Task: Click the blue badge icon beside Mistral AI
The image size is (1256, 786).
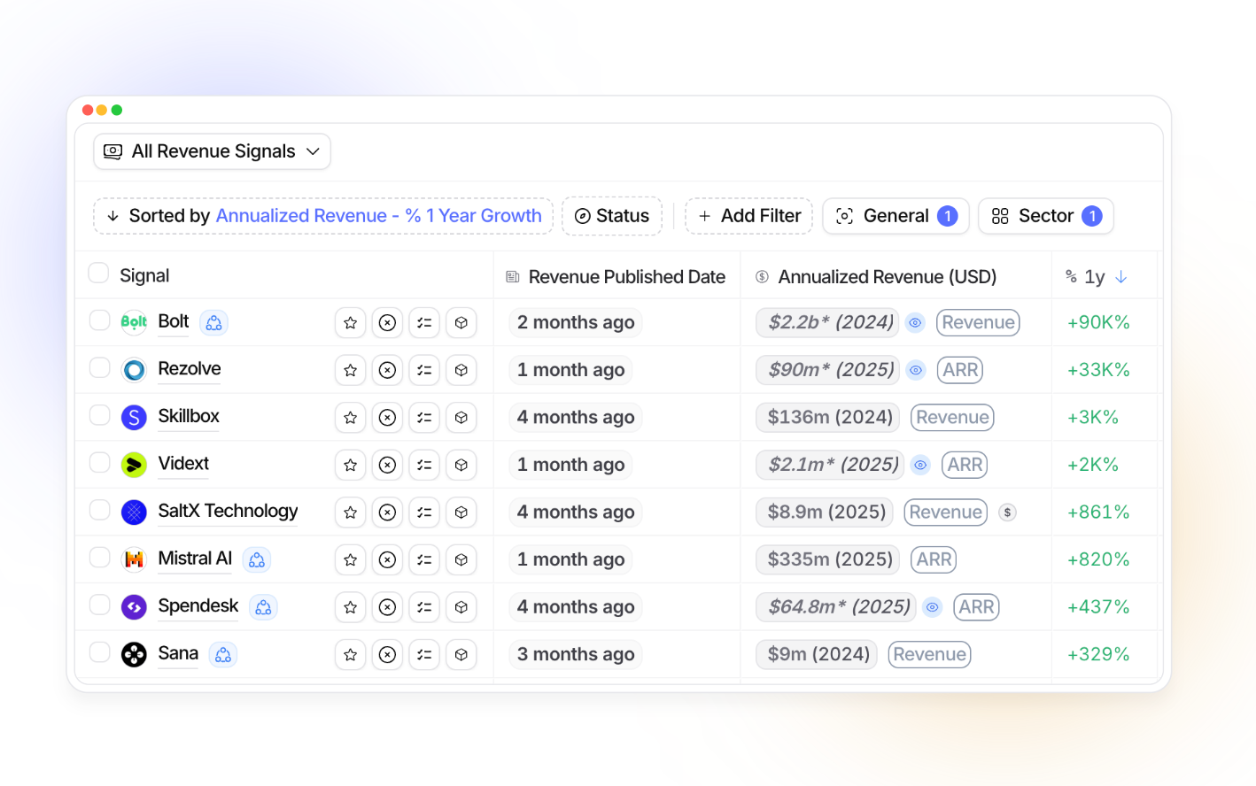Action: pos(257,559)
